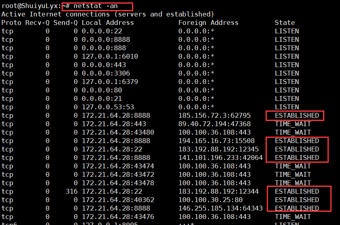Click ESTABLISHED state for 141.101.196.233:42064
Viewport: 340px width, 225px height.
coord(297,158)
